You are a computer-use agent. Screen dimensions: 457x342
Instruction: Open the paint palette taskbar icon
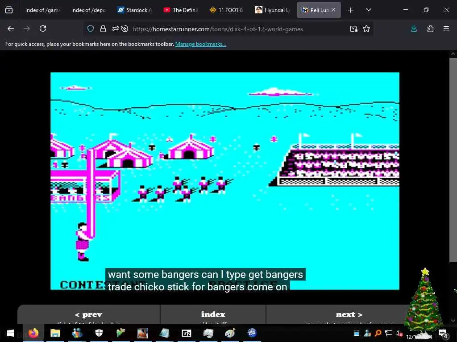pos(230,333)
